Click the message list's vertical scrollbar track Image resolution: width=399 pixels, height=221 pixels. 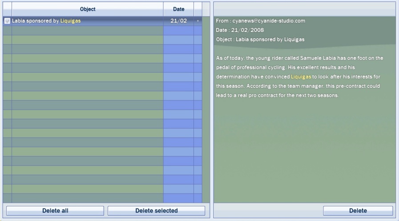[206, 111]
